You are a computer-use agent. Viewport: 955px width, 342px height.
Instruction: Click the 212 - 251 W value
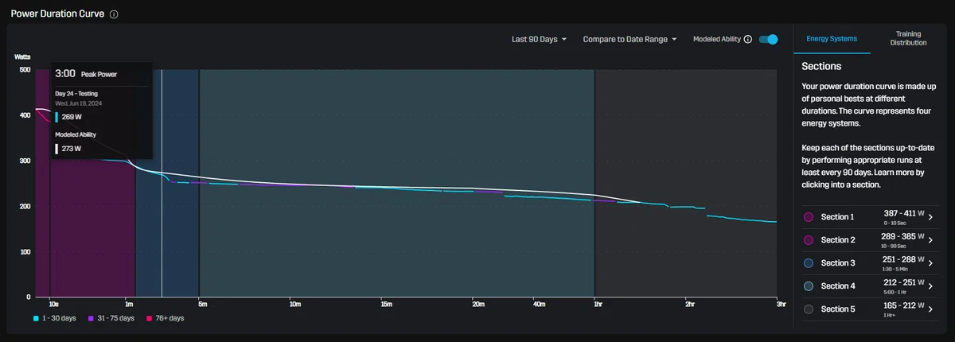click(x=903, y=282)
